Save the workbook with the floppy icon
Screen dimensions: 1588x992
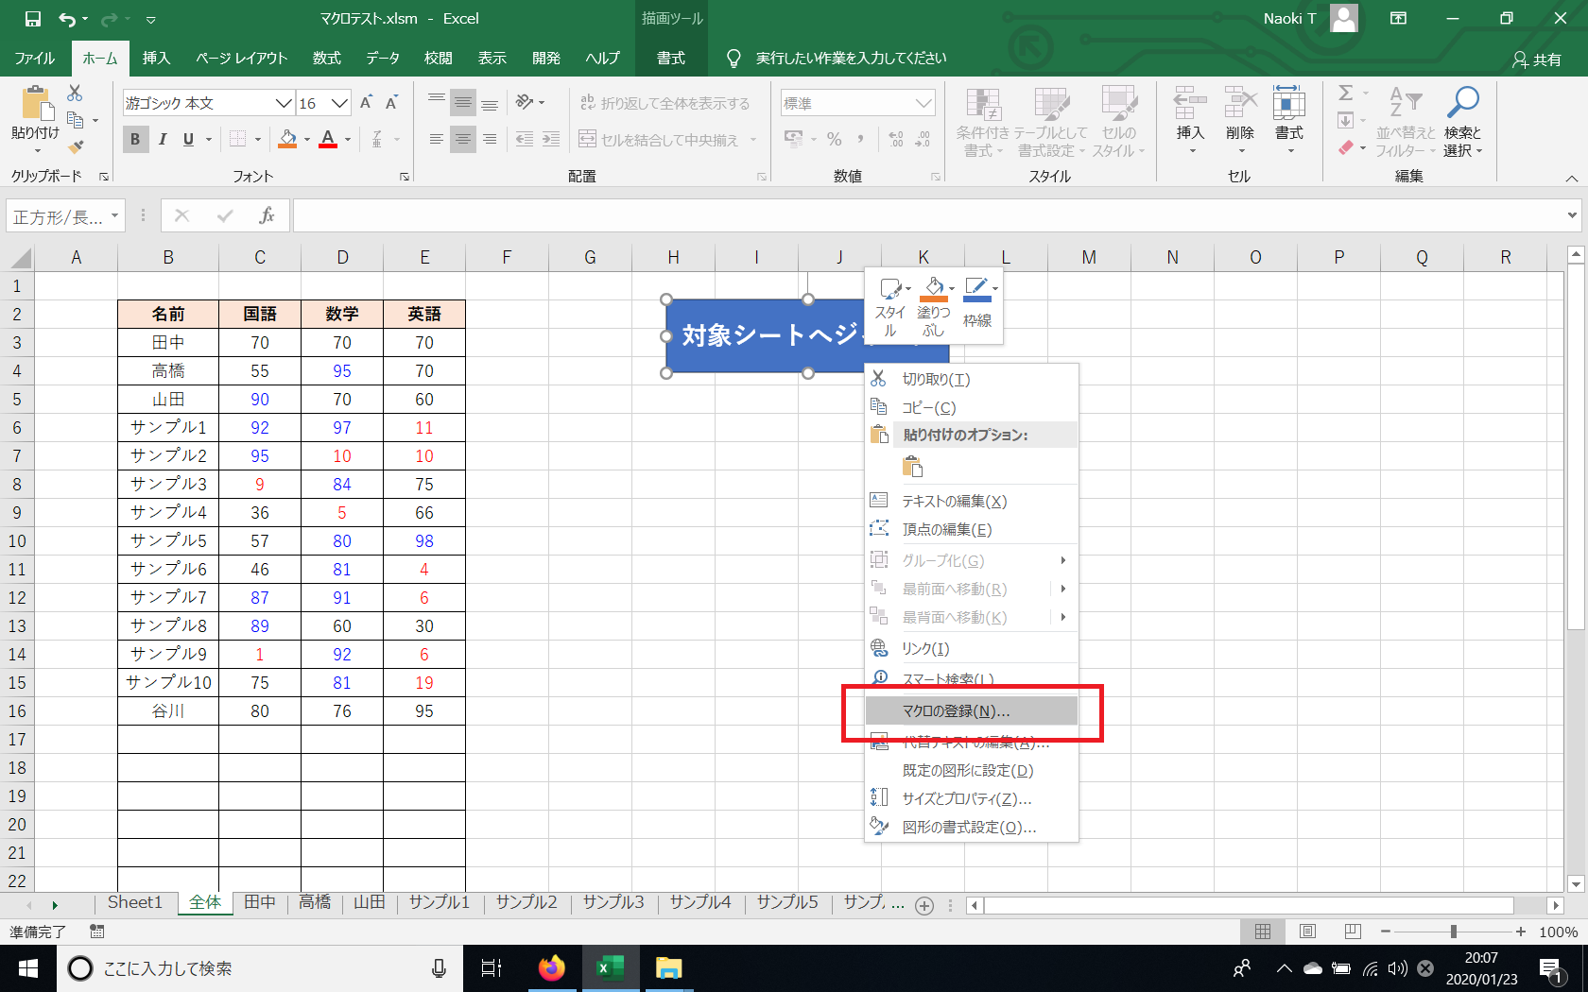click(33, 19)
